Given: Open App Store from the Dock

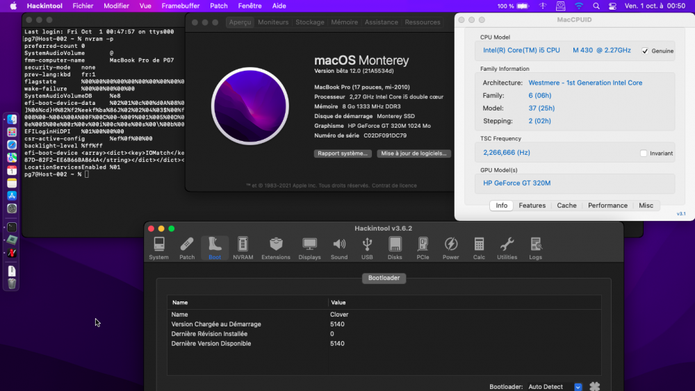Looking at the screenshot, I should click(12, 196).
